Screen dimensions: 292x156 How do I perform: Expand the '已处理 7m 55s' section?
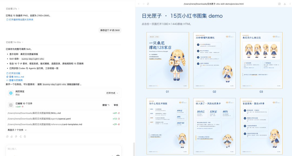coord(14,42)
